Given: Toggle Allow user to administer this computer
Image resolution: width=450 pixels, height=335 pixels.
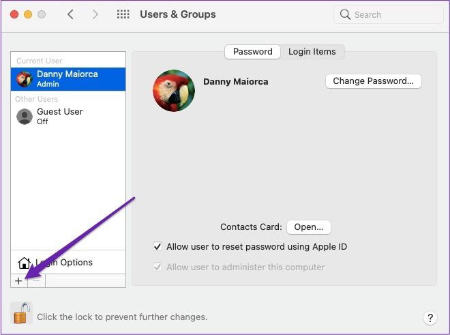Looking at the screenshot, I should (x=157, y=267).
